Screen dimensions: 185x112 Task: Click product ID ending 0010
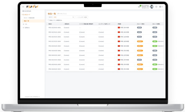[55, 69]
